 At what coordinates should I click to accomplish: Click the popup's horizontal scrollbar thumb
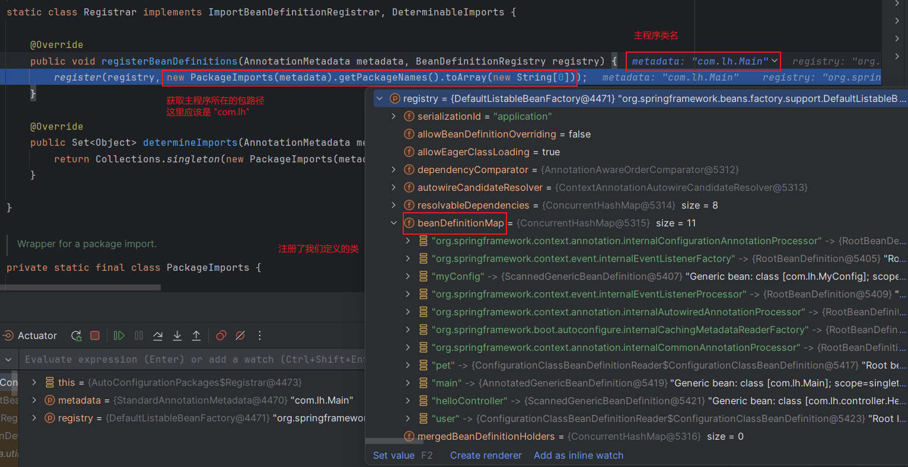point(394,441)
